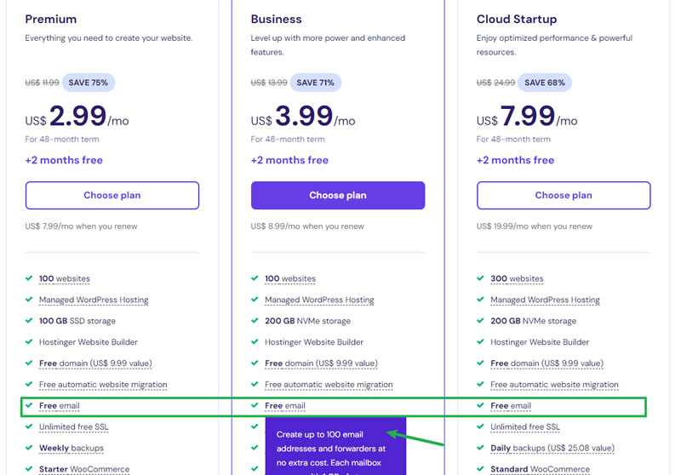681x475 pixels.
Task: Click US$ 7.99/mo when you renew text
Action: tap(81, 226)
